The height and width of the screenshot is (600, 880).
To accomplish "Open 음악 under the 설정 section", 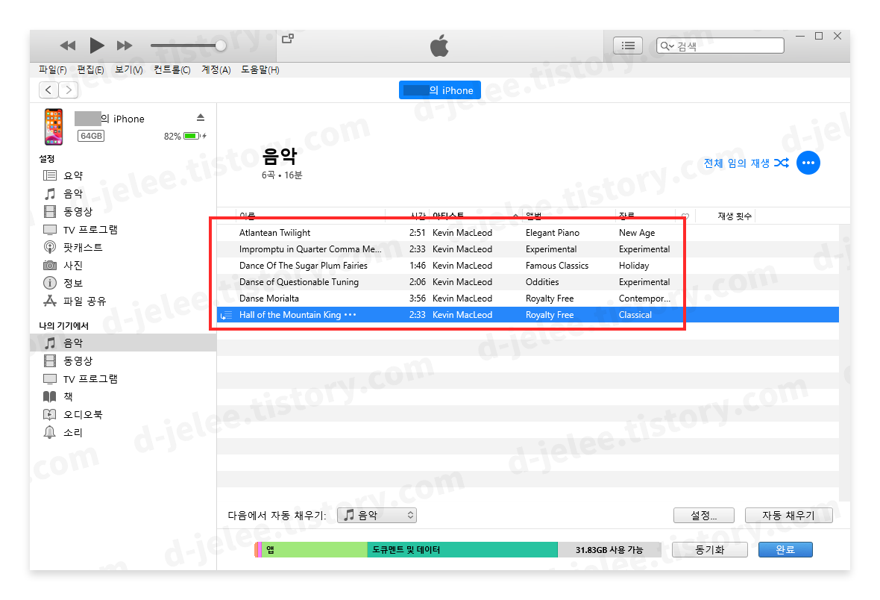I will click(x=73, y=193).
